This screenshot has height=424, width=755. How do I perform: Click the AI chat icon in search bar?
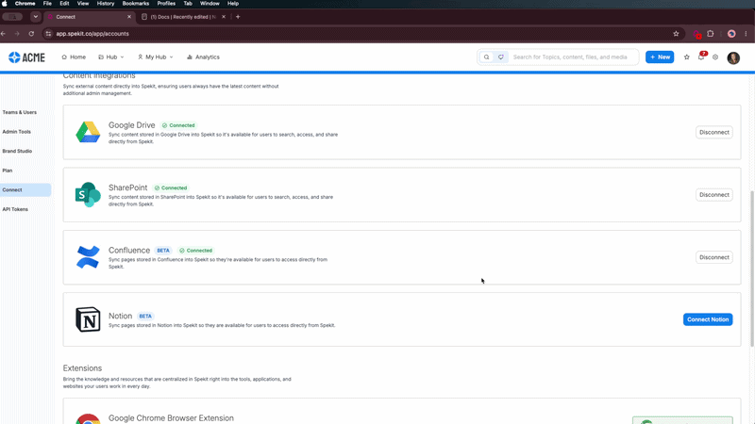pyautogui.click(x=501, y=57)
